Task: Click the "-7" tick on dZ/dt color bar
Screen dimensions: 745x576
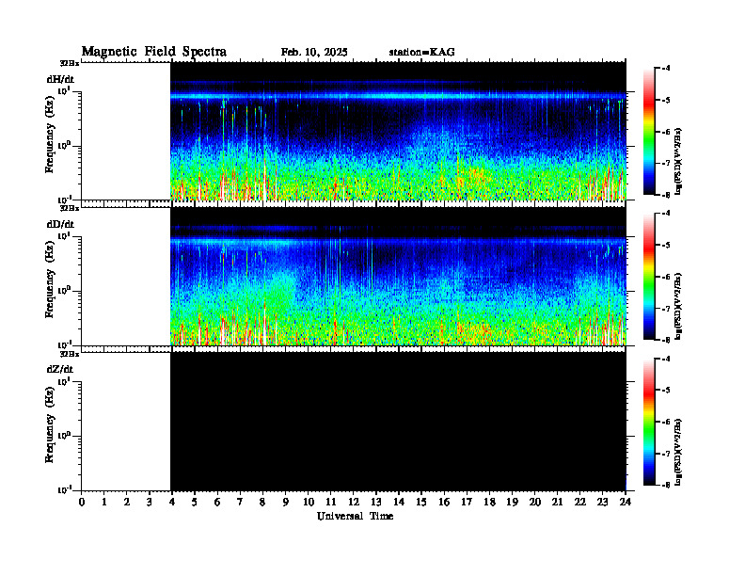Action: pos(666,454)
